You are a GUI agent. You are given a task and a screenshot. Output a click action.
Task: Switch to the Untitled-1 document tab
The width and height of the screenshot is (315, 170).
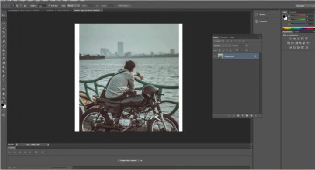57,10
